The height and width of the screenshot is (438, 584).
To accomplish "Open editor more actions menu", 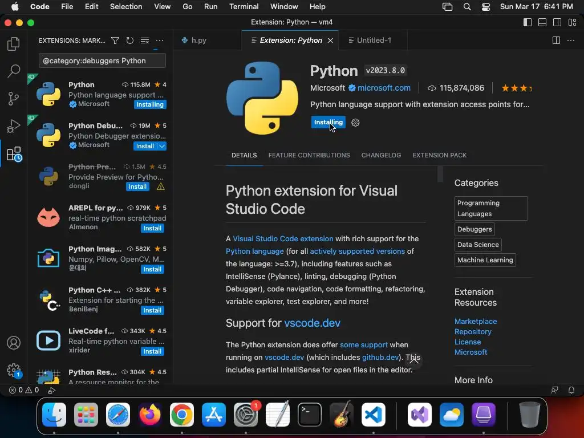I will [570, 40].
